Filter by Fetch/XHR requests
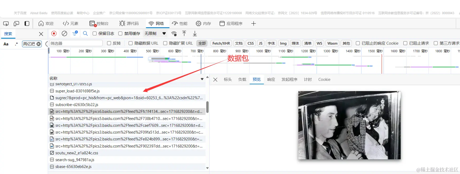This screenshot has height=174, width=460. (221, 43)
